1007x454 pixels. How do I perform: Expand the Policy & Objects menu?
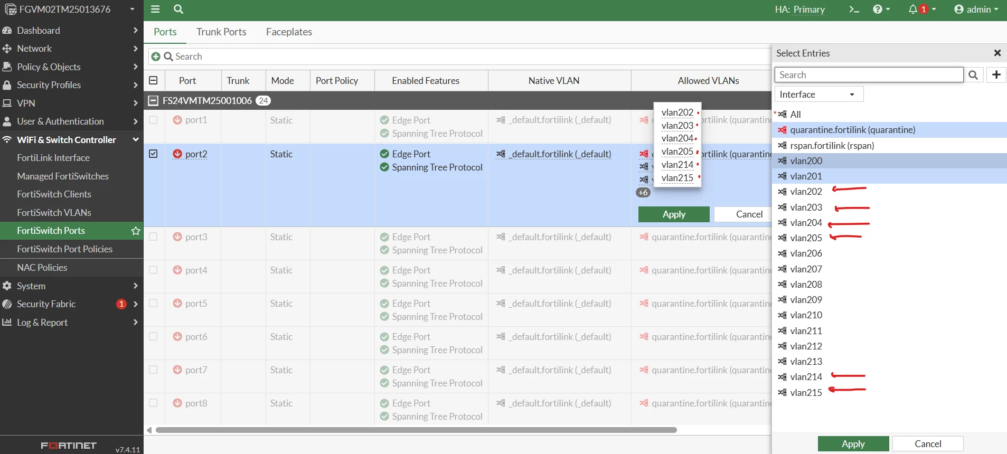point(71,67)
